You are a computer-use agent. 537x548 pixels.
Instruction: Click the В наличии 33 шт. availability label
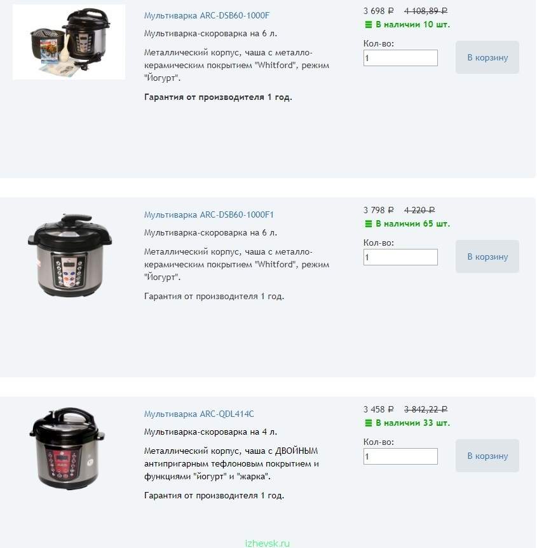pos(413,423)
